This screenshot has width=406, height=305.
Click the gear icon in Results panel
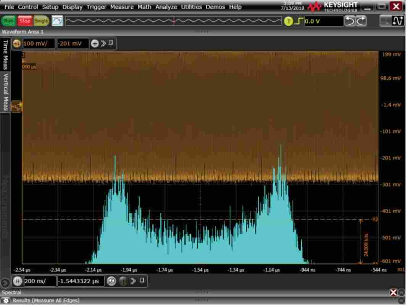click(x=6, y=301)
